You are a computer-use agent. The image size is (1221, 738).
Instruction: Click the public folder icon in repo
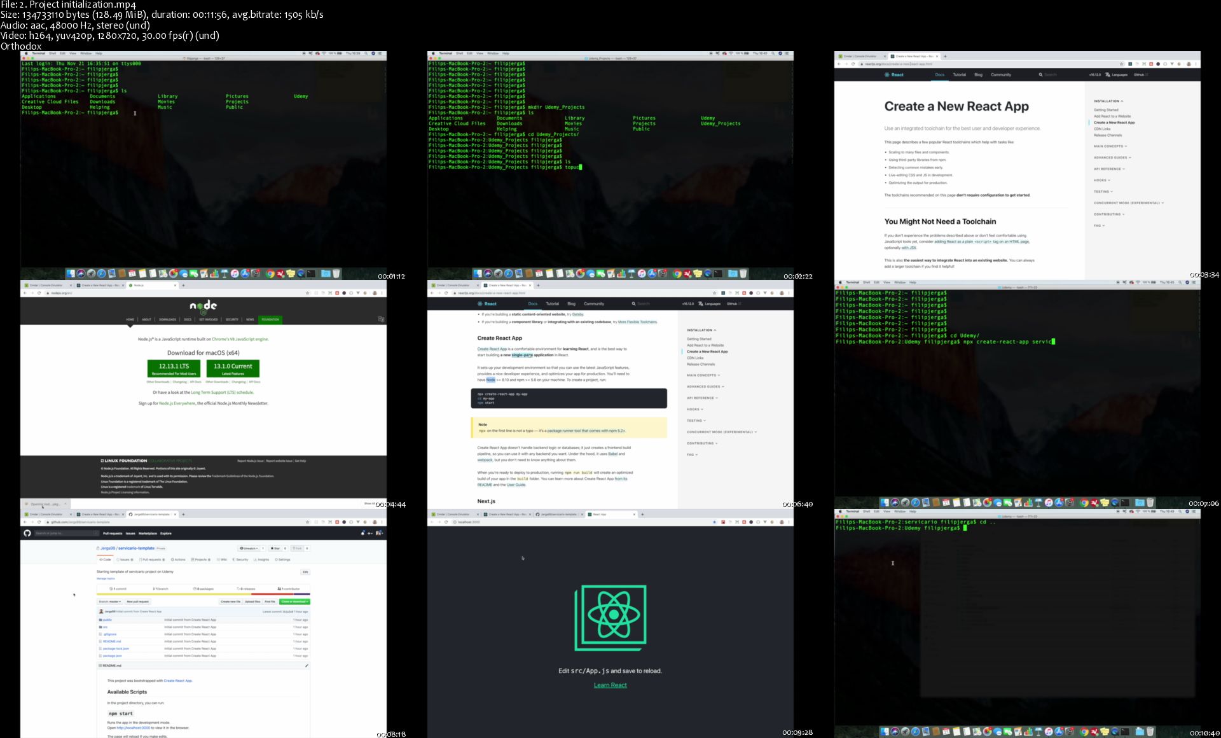point(100,620)
